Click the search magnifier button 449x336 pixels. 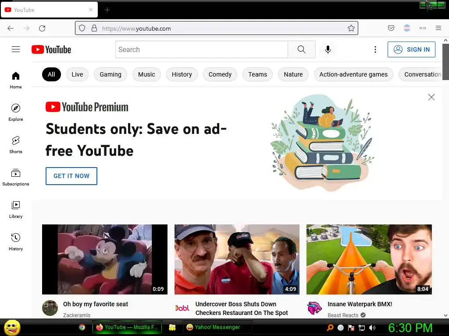click(x=302, y=49)
